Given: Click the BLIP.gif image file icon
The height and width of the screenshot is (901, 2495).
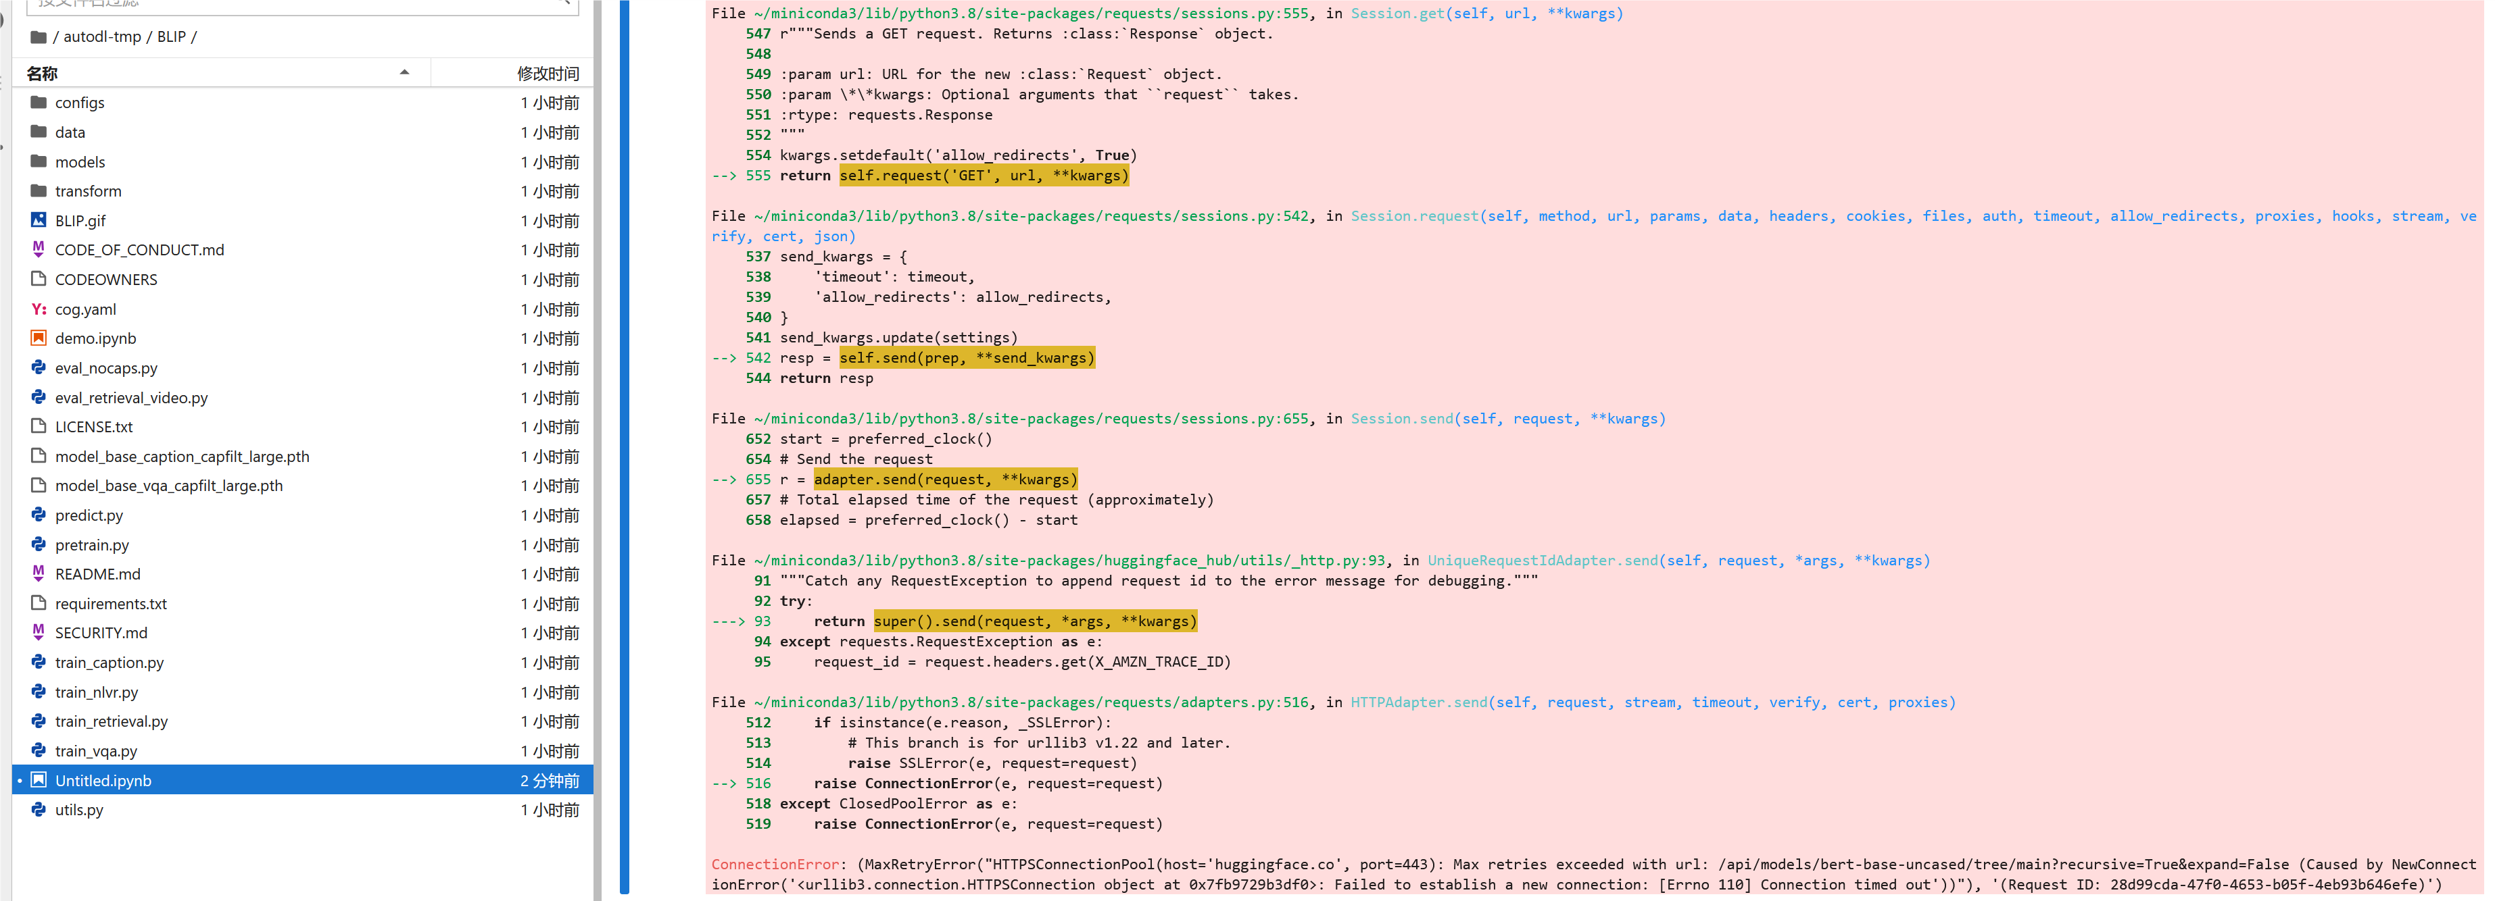Looking at the screenshot, I should click(39, 221).
